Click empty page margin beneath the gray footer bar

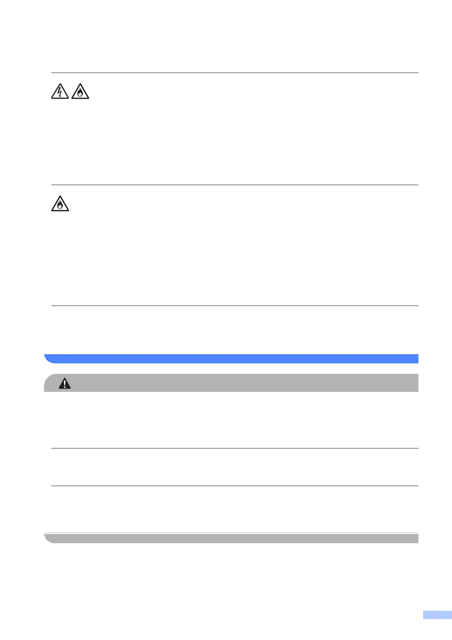pyautogui.click(x=231, y=581)
